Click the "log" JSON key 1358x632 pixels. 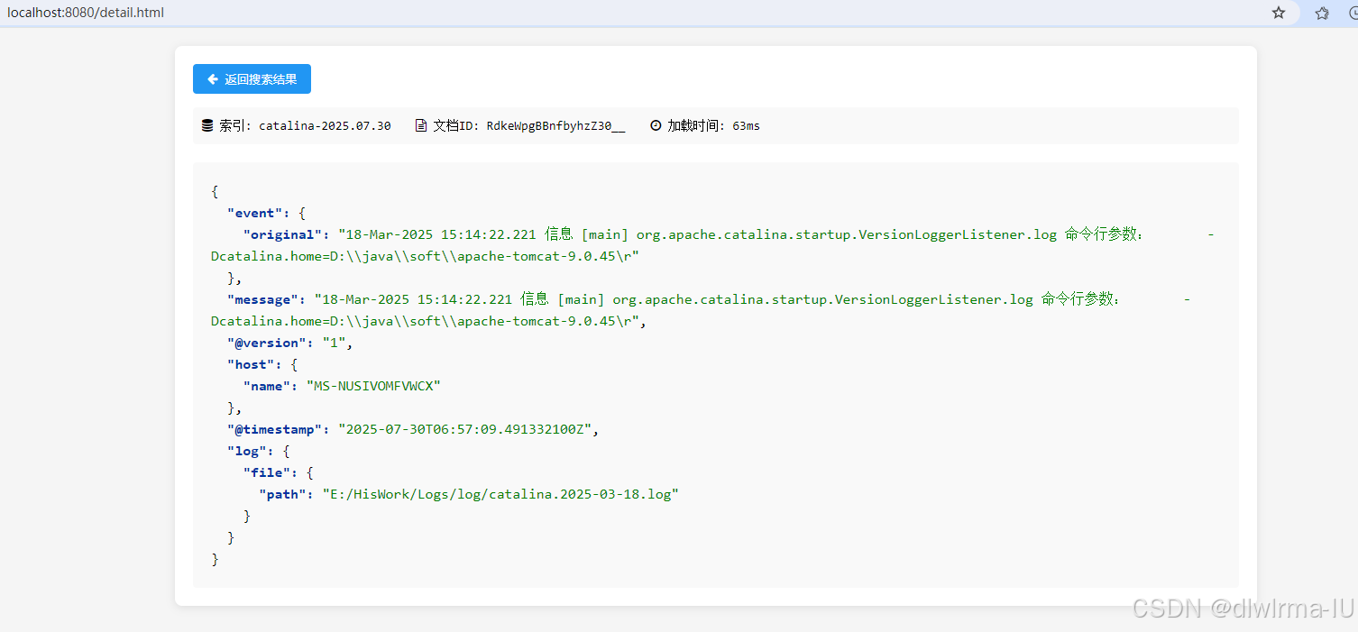click(x=246, y=452)
